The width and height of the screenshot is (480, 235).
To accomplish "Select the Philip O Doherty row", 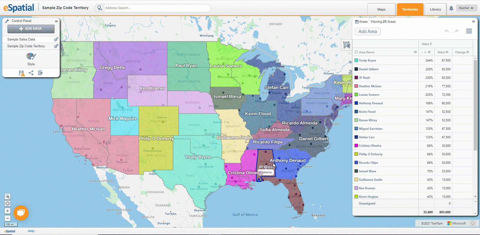I will pyautogui.click(x=412, y=154).
